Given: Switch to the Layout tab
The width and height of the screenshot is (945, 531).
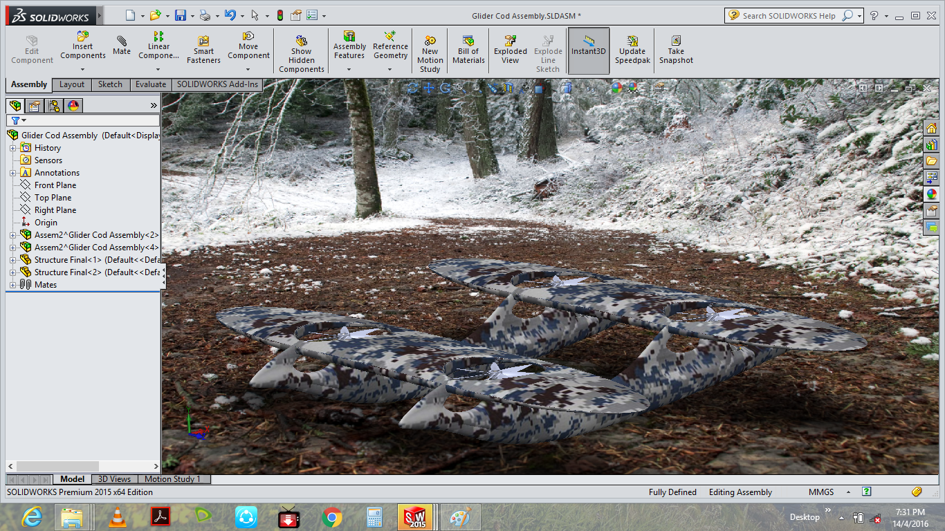Looking at the screenshot, I should (x=72, y=84).
